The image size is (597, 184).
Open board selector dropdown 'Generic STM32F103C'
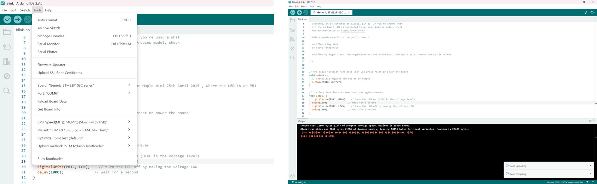pos(331,12)
